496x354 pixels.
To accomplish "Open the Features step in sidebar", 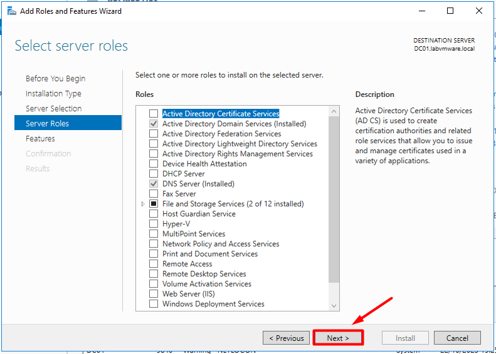I will 40,139.
